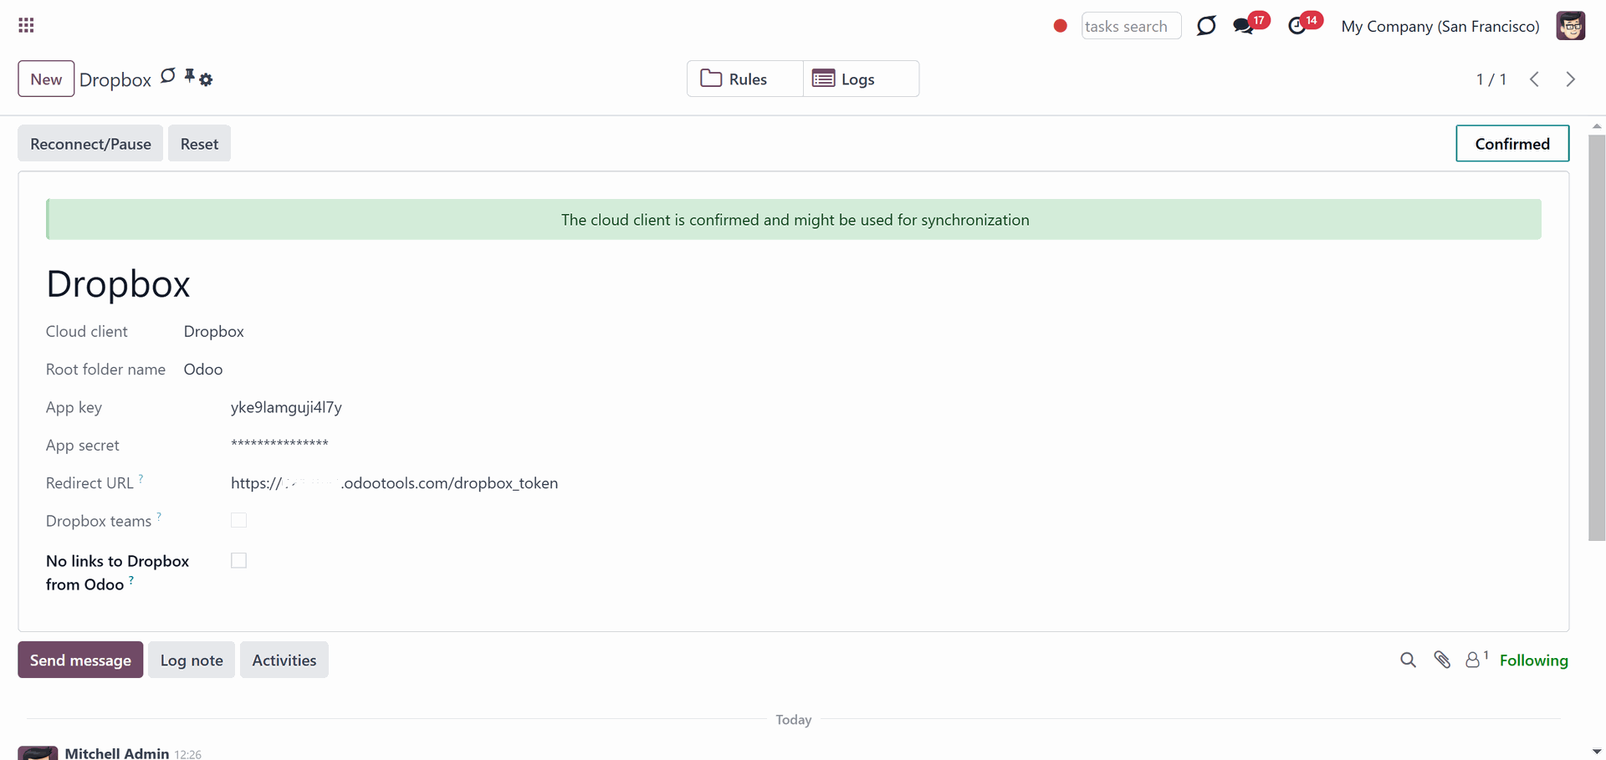The width and height of the screenshot is (1606, 760).
Task: Open conversations with 17 unread badge
Action: coord(1244,26)
